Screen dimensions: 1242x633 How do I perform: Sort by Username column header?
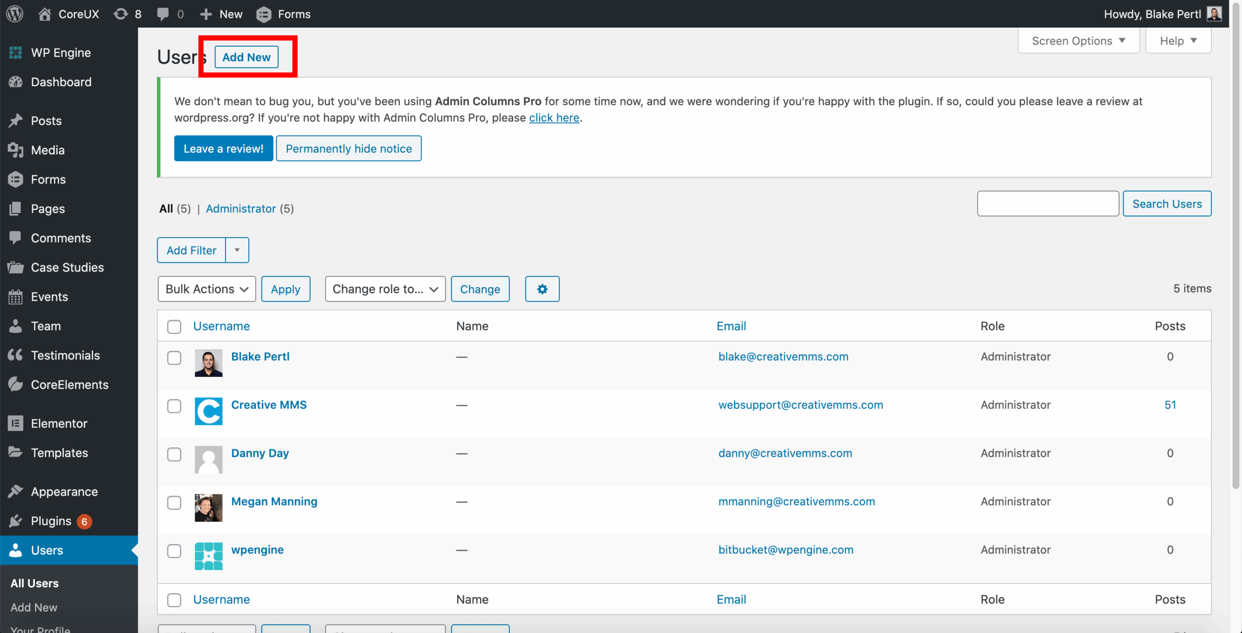[222, 326]
